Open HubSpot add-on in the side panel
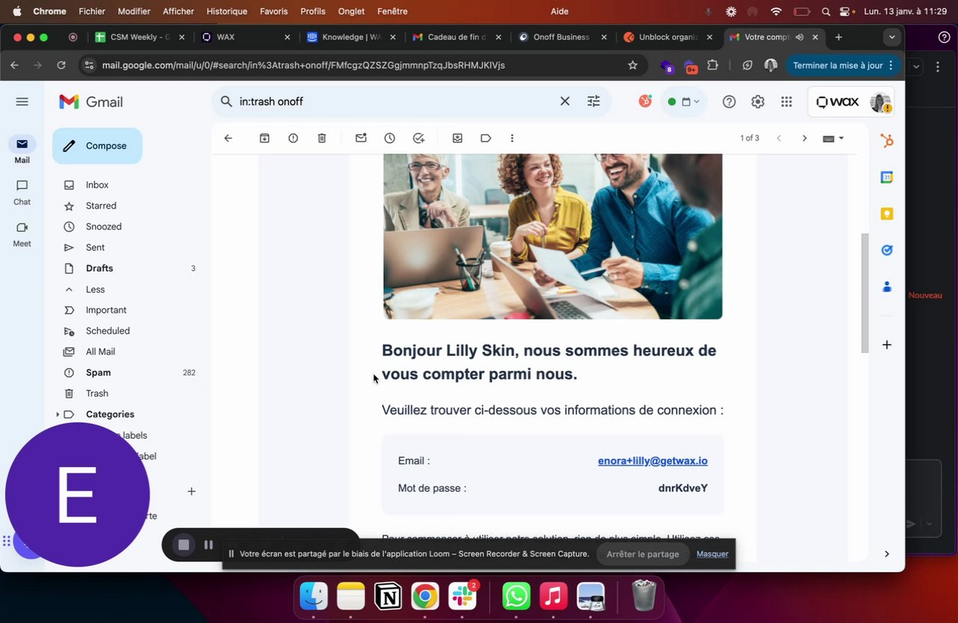This screenshot has width=958, height=623. [x=887, y=141]
